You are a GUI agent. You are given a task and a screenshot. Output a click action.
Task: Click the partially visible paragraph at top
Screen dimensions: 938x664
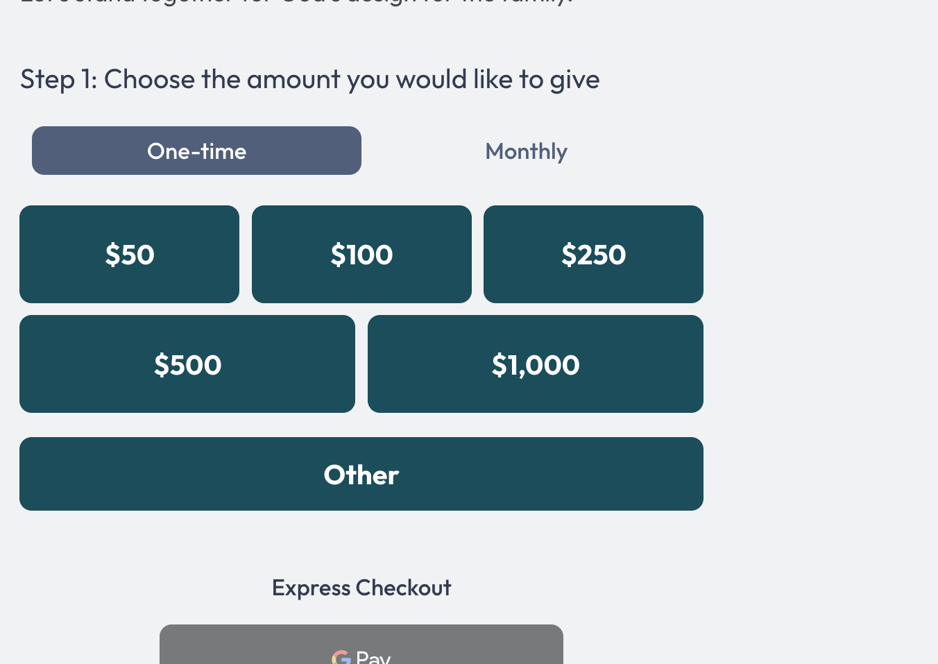[297, 2]
